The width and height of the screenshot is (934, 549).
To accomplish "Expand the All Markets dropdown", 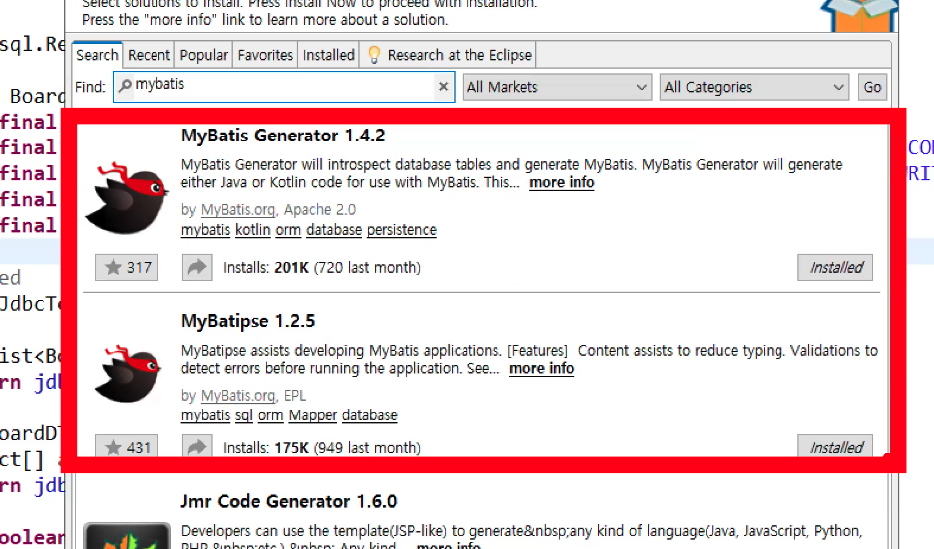I will [x=556, y=87].
